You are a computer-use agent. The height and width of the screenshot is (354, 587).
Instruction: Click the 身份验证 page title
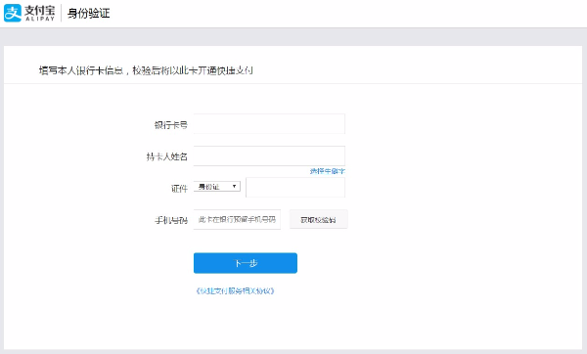(88, 13)
